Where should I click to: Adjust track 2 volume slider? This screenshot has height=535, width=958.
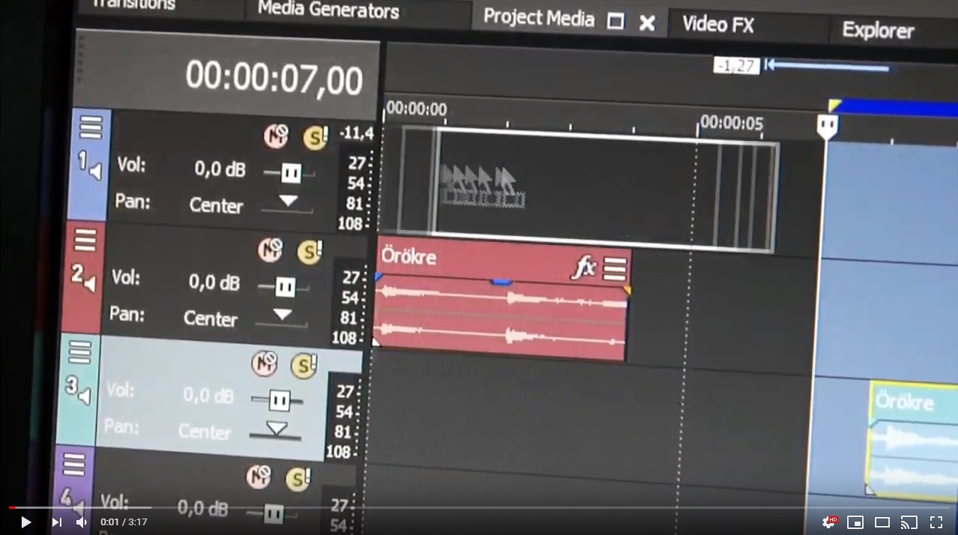tap(284, 287)
